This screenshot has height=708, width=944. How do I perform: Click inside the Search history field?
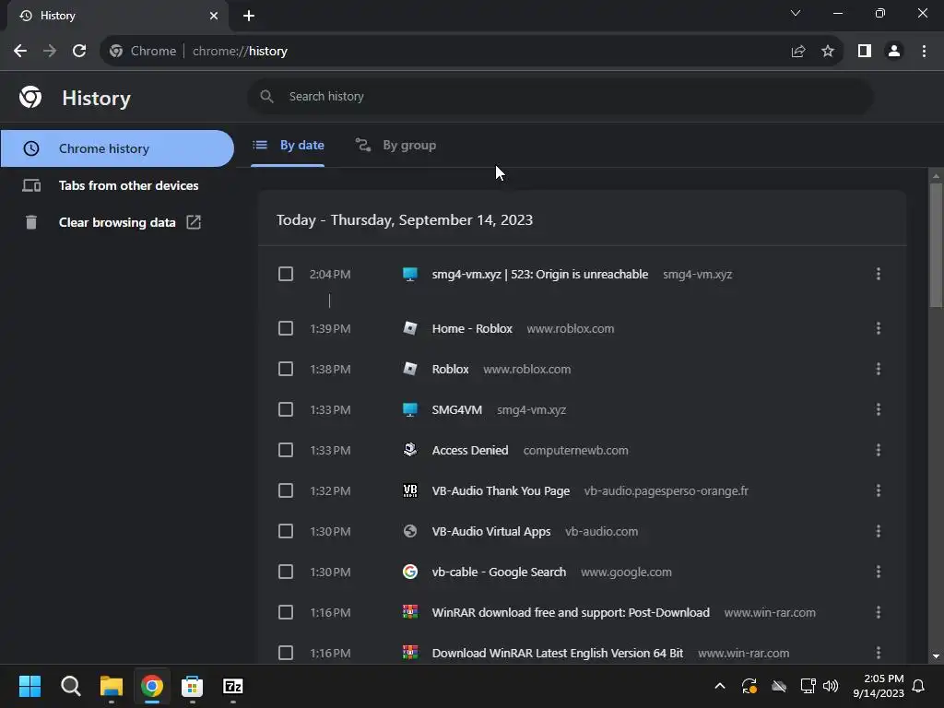pyautogui.click(x=560, y=96)
